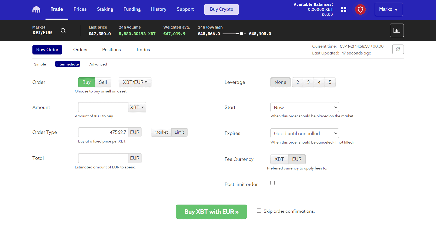Click the Buy Crypto button
The image size is (436, 225).
(221, 9)
